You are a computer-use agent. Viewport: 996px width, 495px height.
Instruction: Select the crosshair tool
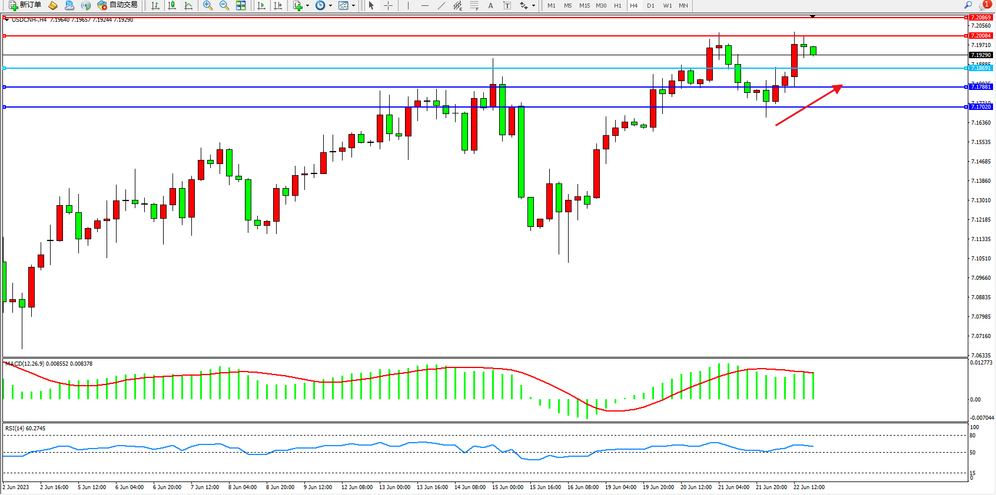point(389,5)
